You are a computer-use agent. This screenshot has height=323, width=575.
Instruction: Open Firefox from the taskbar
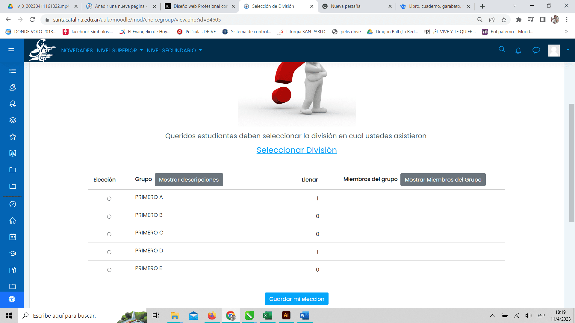click(212, 316)
